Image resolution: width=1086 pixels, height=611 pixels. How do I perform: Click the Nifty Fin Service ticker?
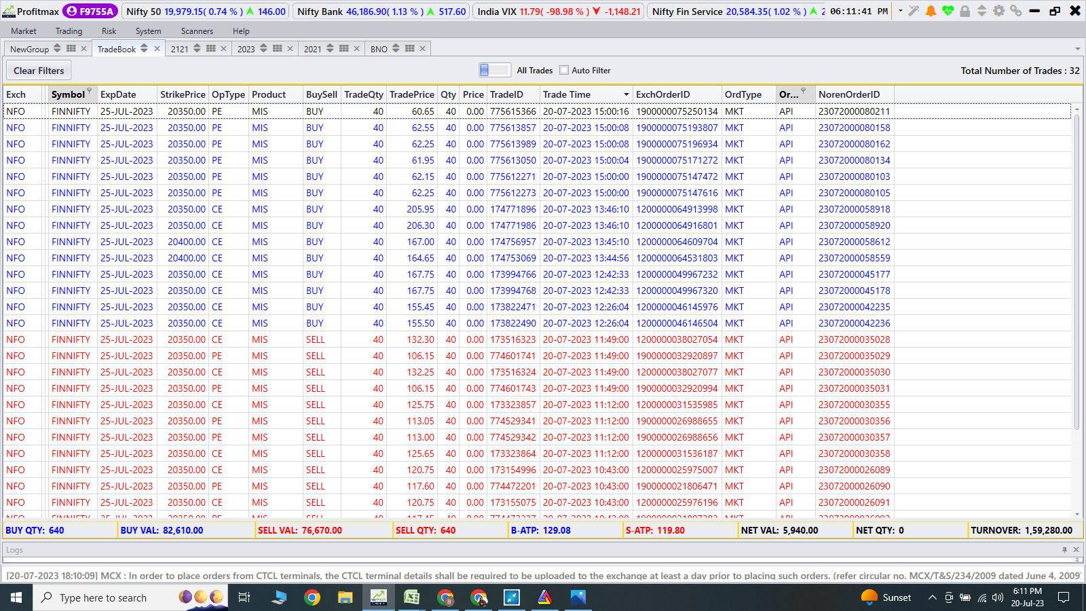[x=737, y=12]
